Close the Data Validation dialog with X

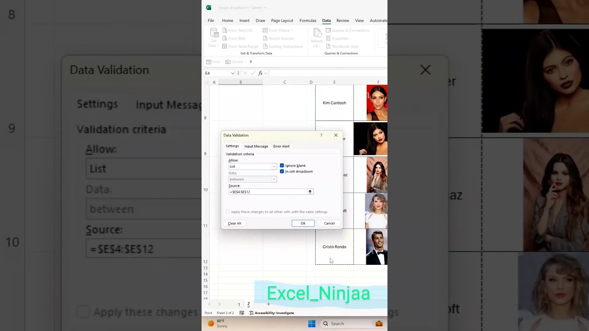coord(336,135)
